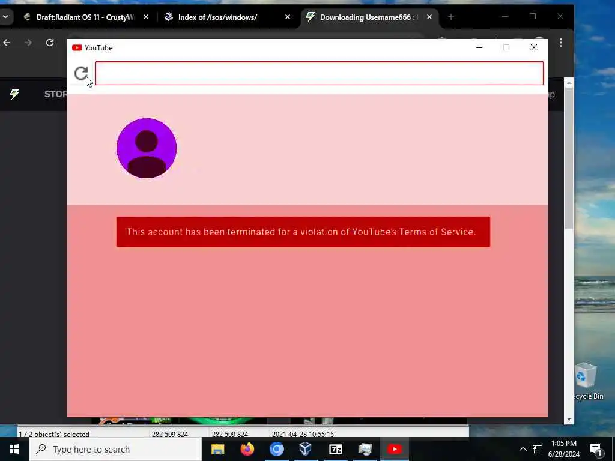Screen dimensions: 615x461
Task: Open the notification center icon
Action: click(x=596, y=449)
